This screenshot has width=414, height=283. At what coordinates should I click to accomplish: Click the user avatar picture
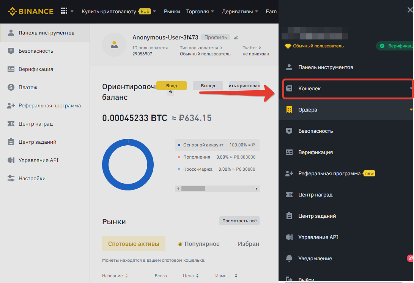tap(114, 45)
